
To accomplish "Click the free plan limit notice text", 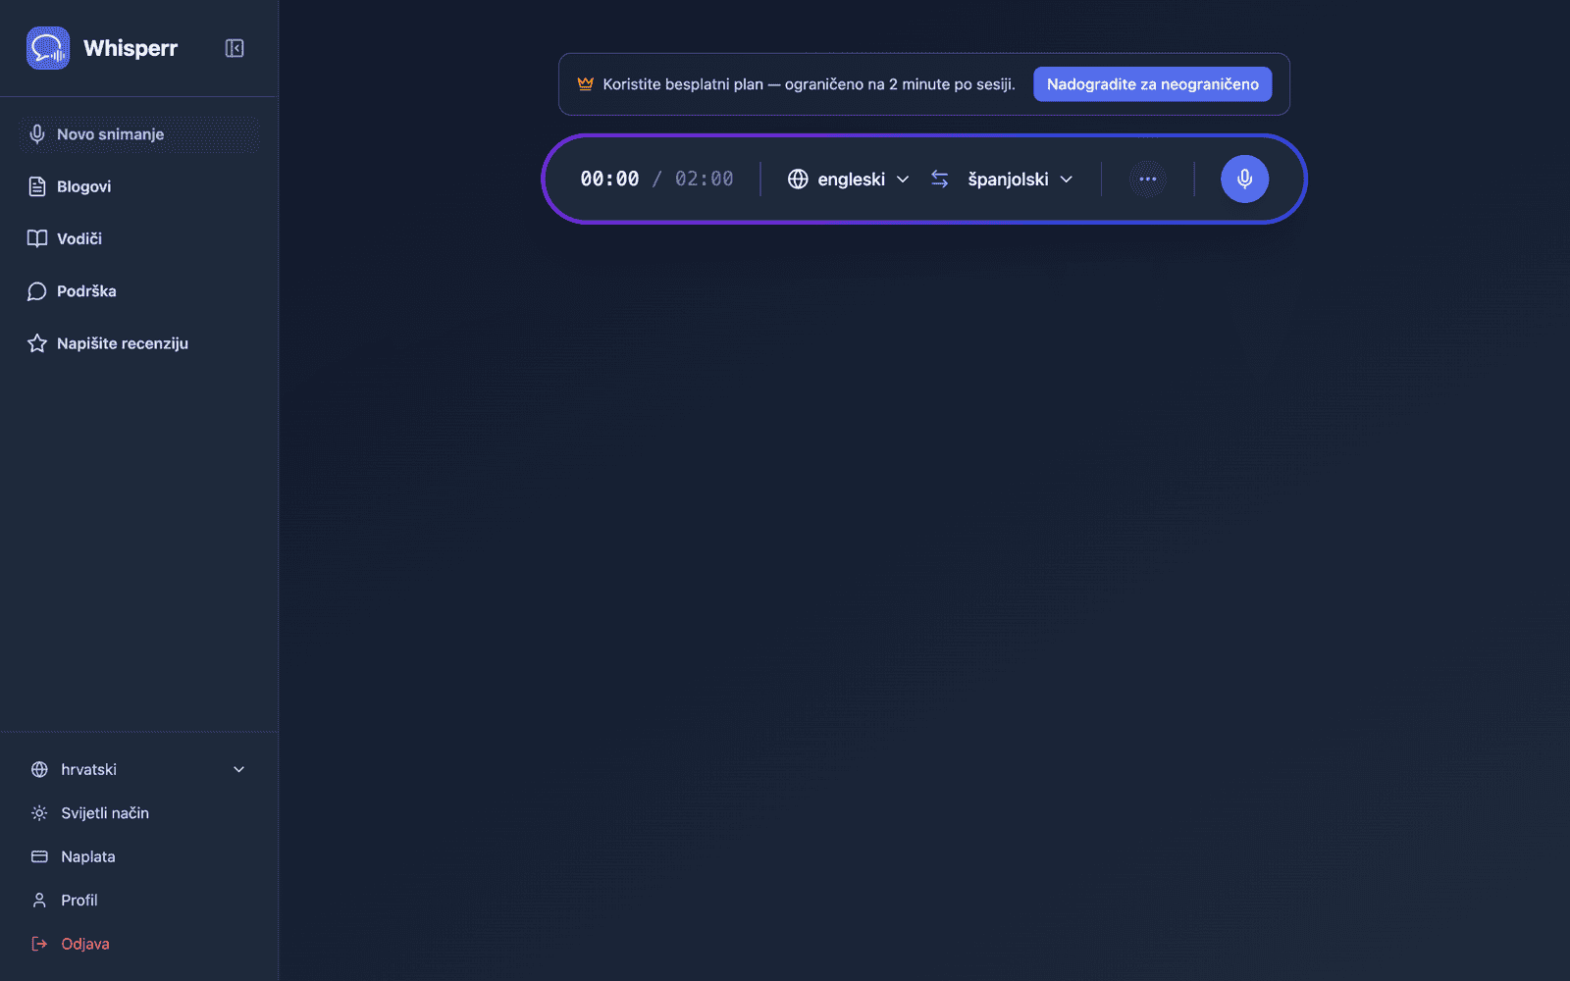I will click(809, 84).
